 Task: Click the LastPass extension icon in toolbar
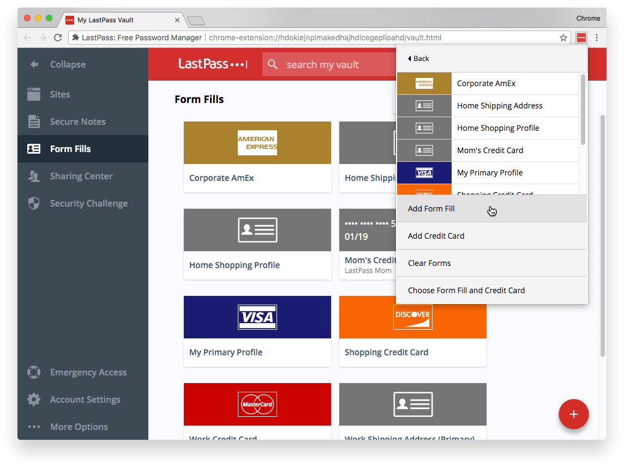[x=581, y=38]
